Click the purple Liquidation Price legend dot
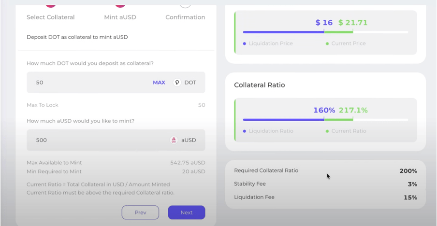The height and width of the screenshot is (226, 437). coord(245,43)
